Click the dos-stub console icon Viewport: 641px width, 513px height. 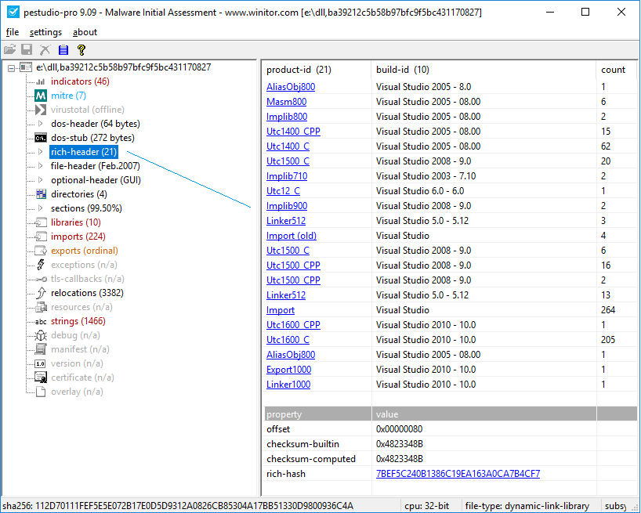[x=41, y=138]
